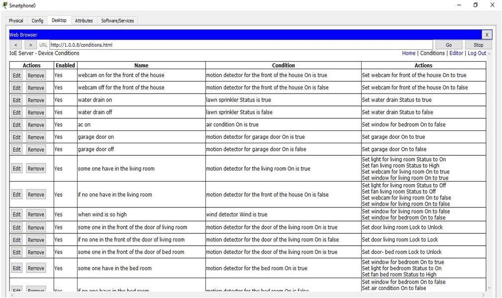The width and height of the screenshot is (502, 298).
Task: Open the Editor link
Action: (x=456, y=53)
